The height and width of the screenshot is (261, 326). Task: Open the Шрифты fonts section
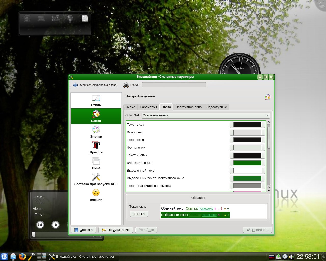96,148
